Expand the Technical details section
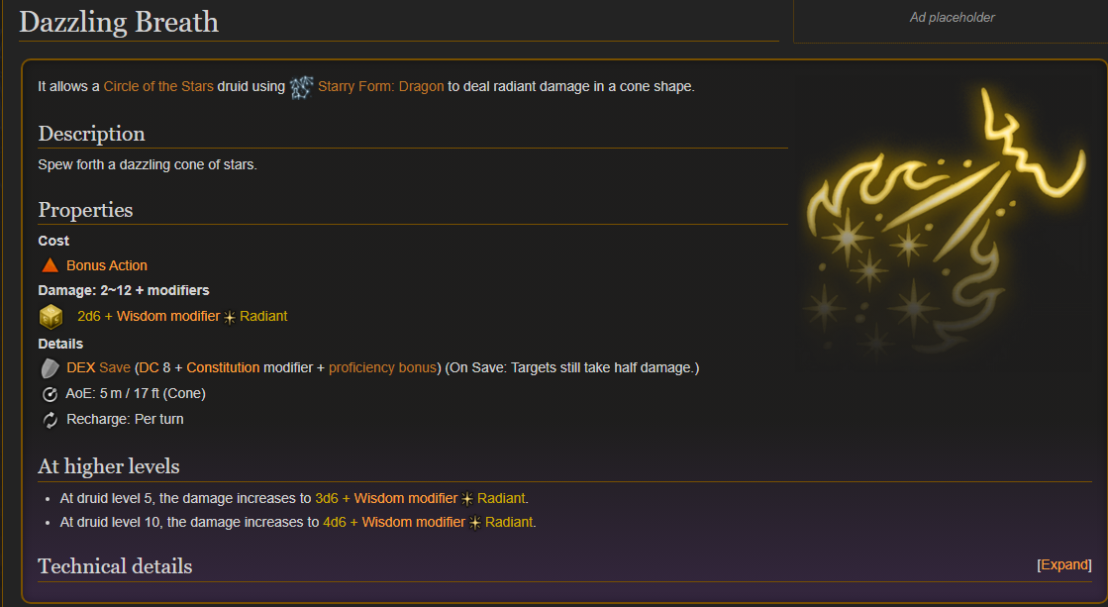1108x607 pixels. (x=1064, y=564)
